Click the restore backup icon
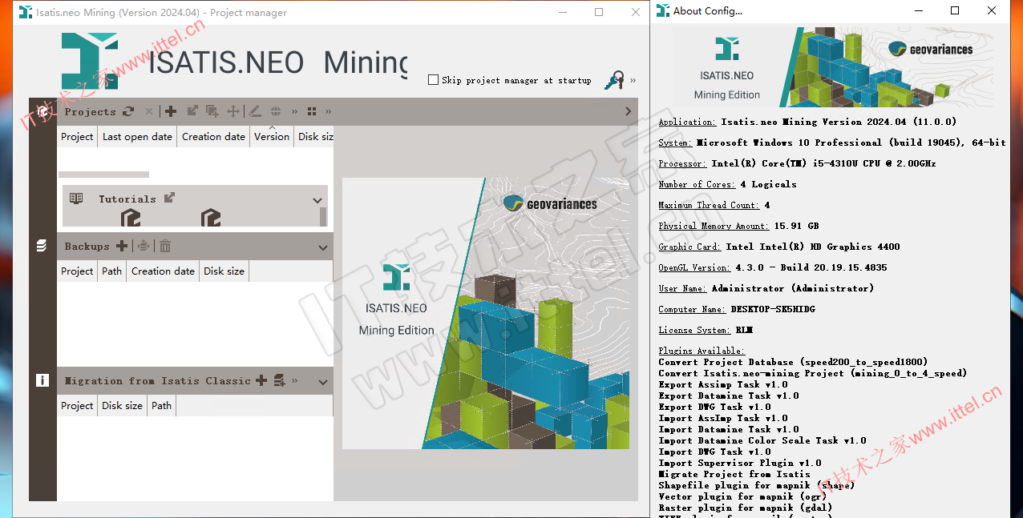The width and height of the screenshot is (1023, 518). (x=143, y=246)
